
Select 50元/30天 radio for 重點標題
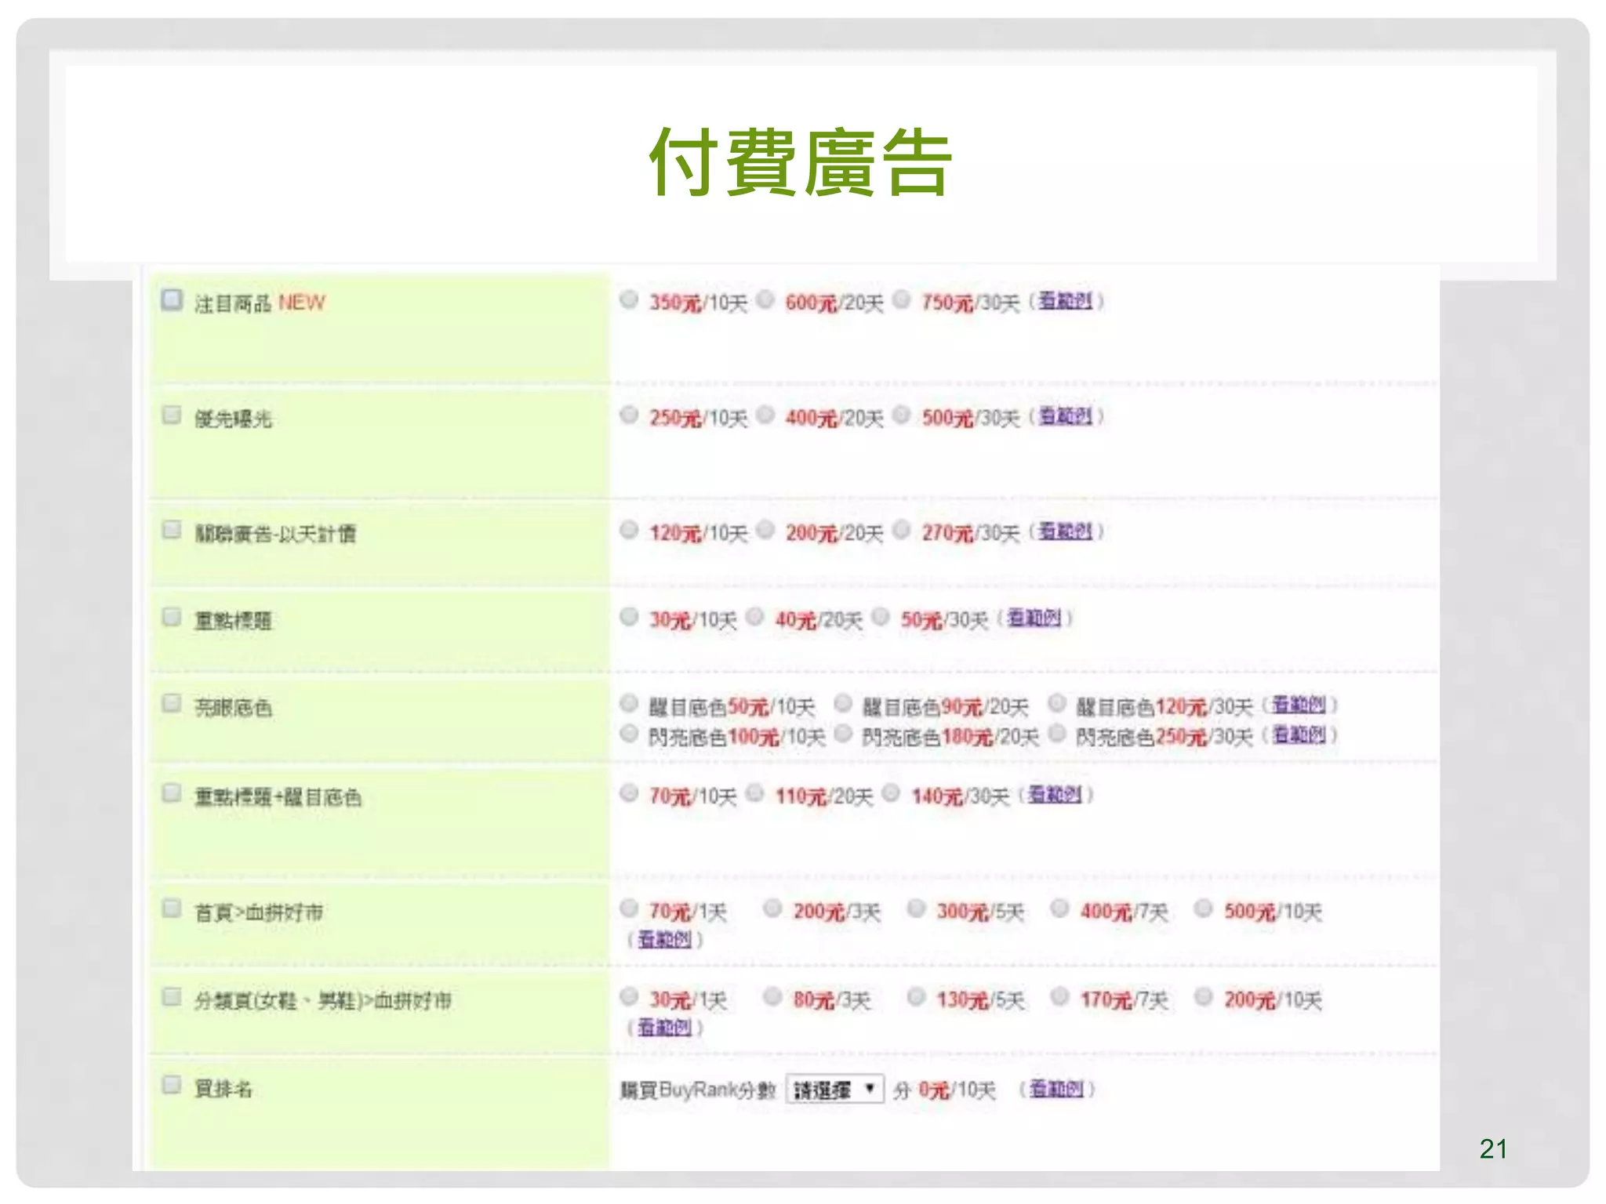[x=881, y=618]
